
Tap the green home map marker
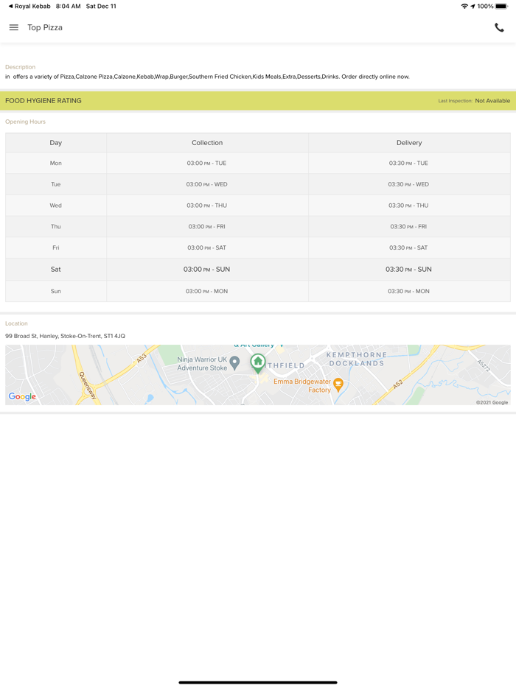(x=258, y=363)
